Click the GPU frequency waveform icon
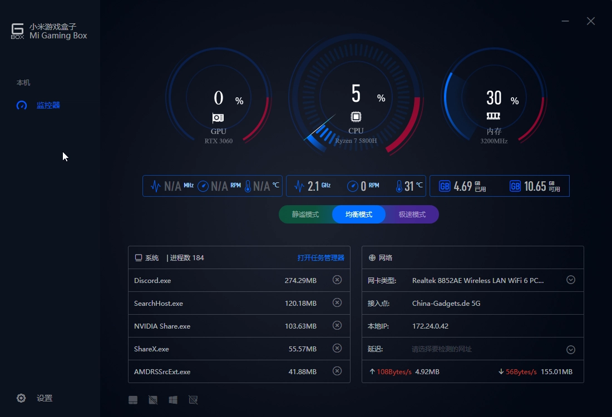Screen dimensions: 612x417 pyautogui.click(x=156, y=186)
